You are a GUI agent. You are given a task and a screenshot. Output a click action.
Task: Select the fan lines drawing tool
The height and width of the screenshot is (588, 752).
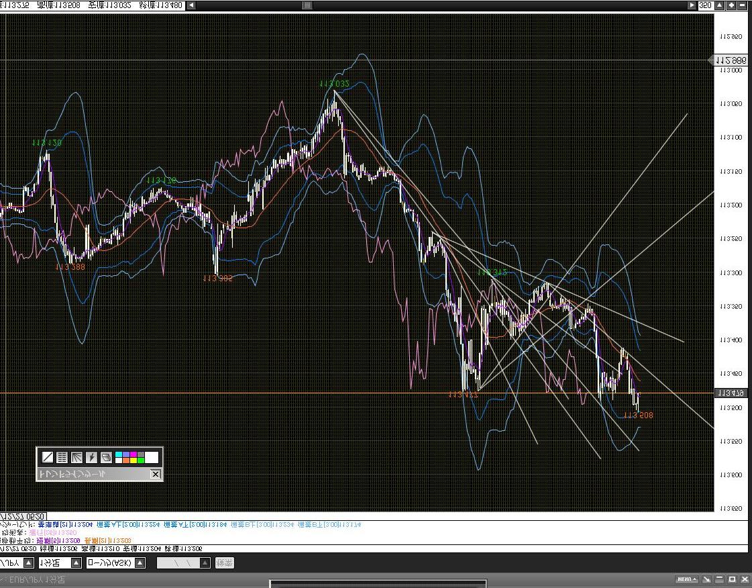(76, 458)
